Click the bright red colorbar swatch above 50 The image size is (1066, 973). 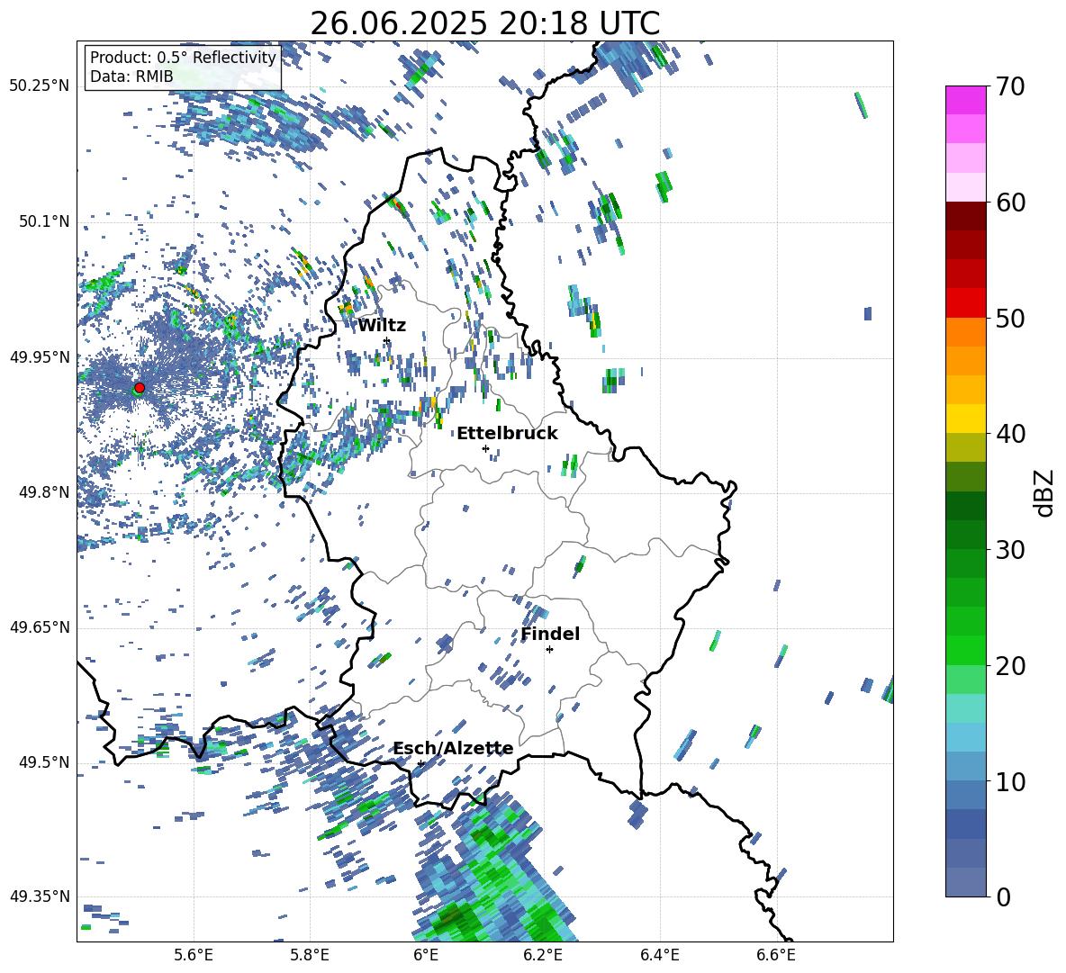(x=966, y=303)
